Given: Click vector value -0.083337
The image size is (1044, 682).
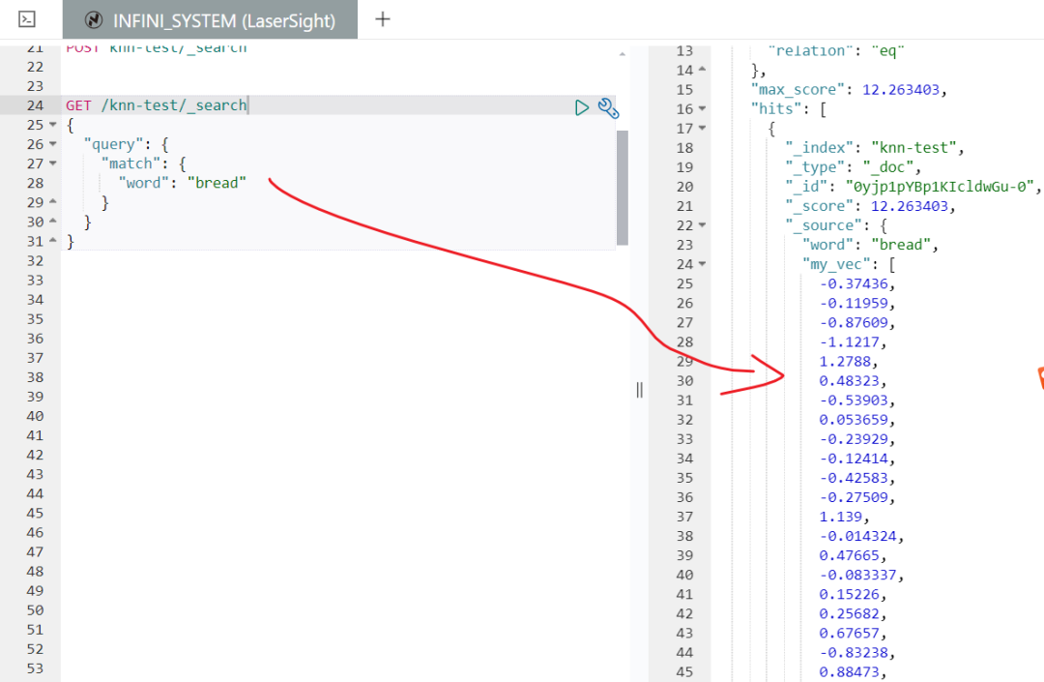Looking at the screenshot, I should [x=858, y=574].
